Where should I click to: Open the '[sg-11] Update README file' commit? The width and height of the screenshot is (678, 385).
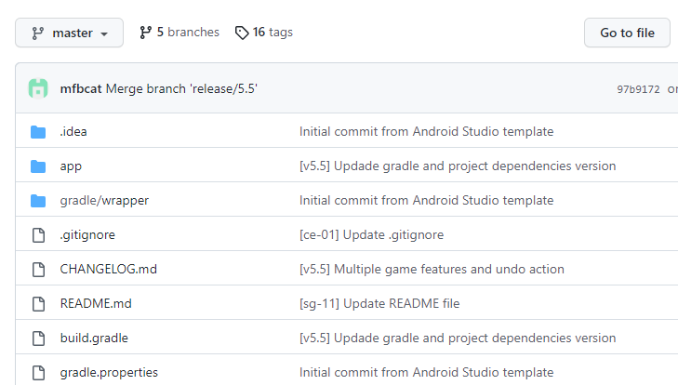coord(379,304)
